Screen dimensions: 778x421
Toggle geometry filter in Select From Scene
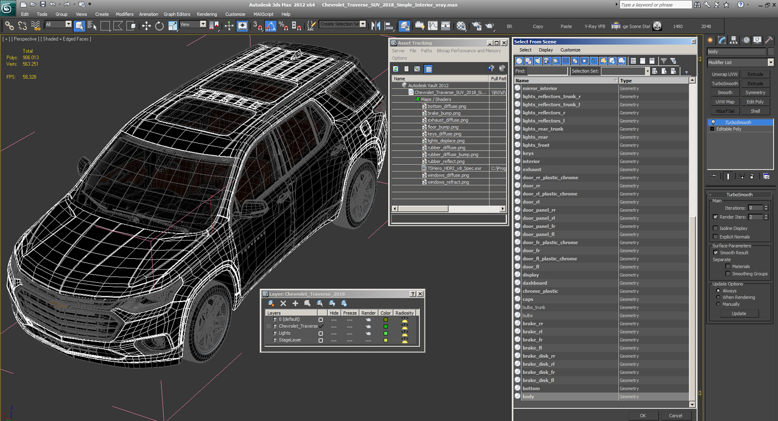(519, 61)
